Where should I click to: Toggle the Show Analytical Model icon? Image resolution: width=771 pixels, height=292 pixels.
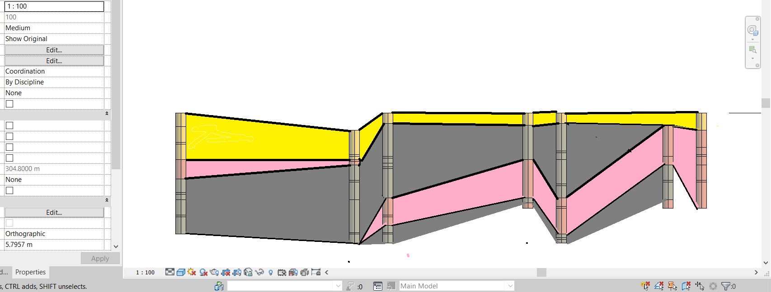pyautogui.click(x=293, y=272)
